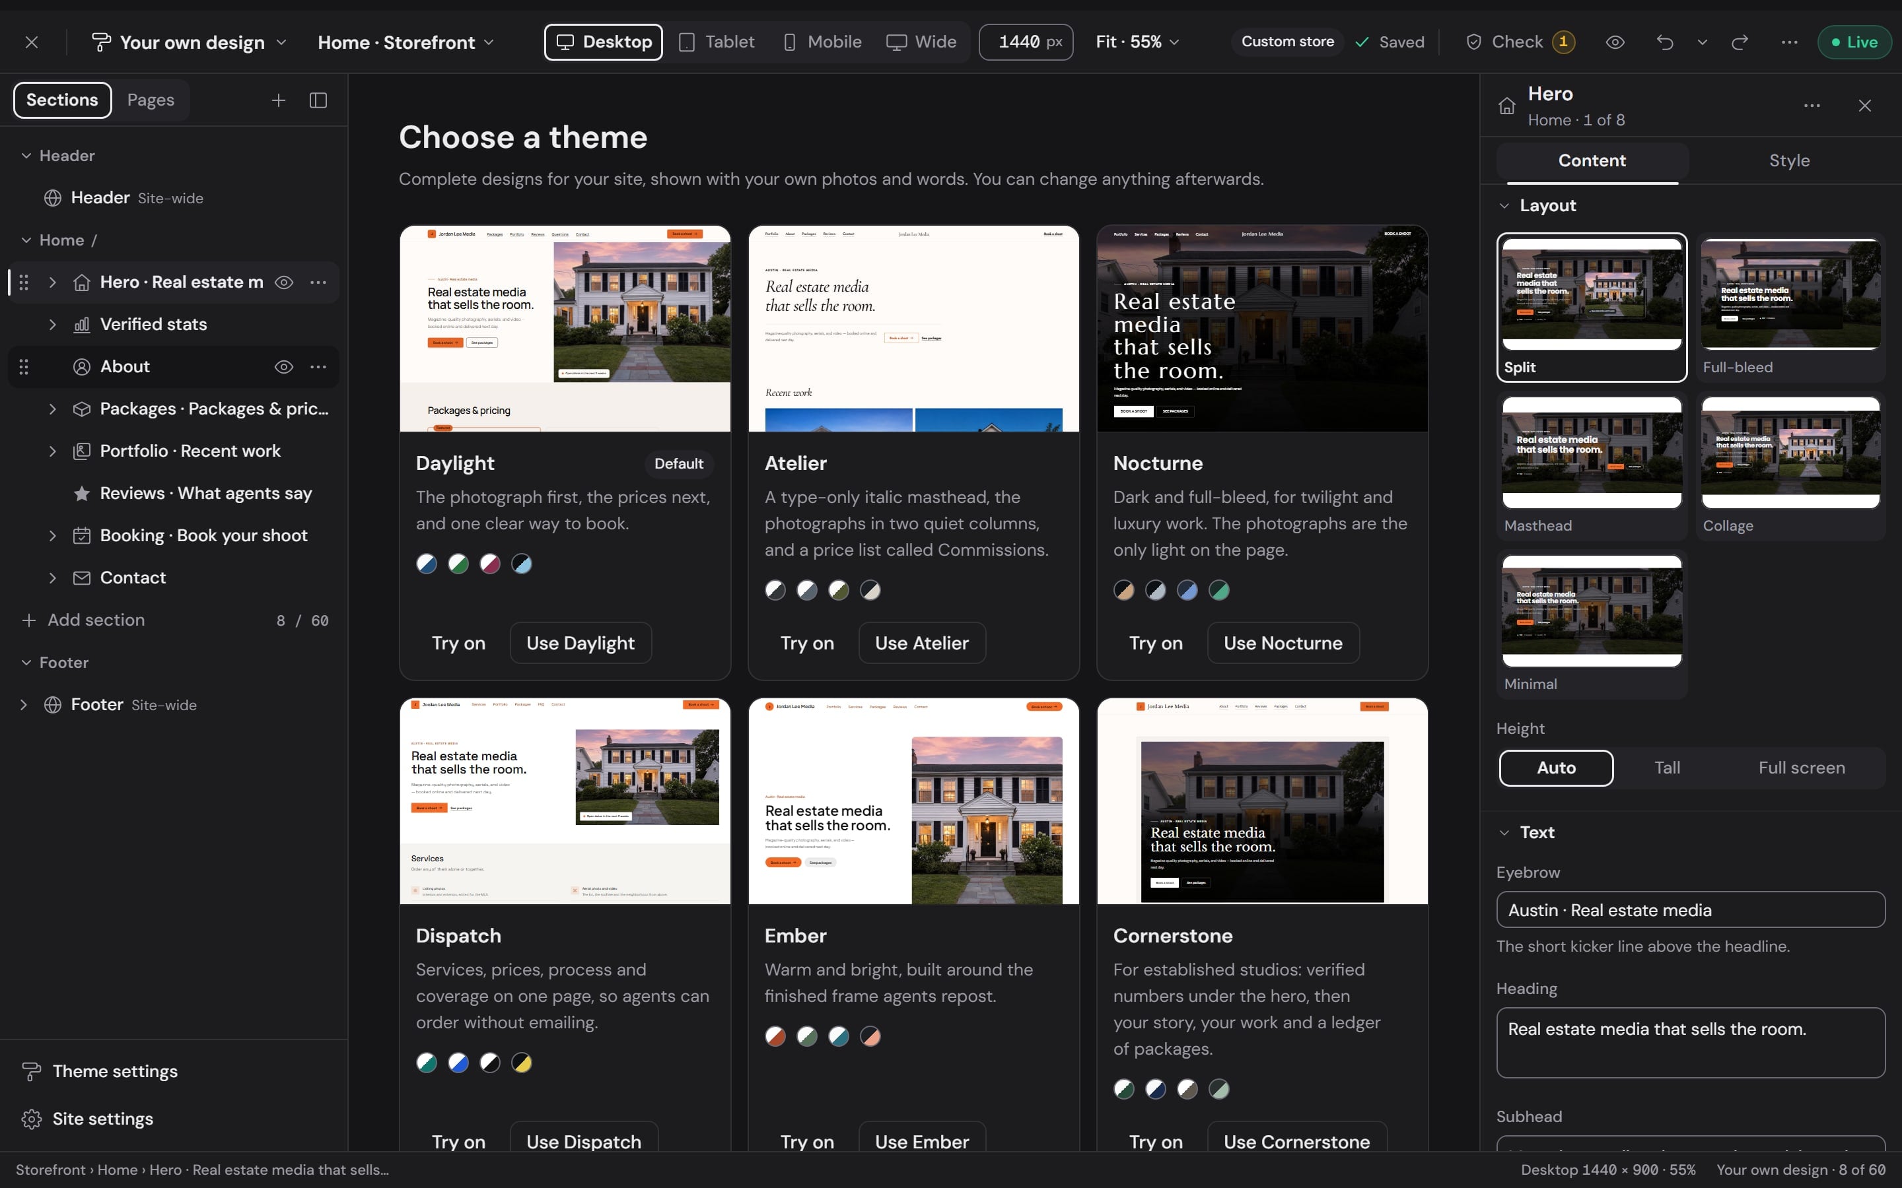Open the About row more options ellipsis
The image size is (1902, 1188).
pyautogui.click(x=318, y=366)
